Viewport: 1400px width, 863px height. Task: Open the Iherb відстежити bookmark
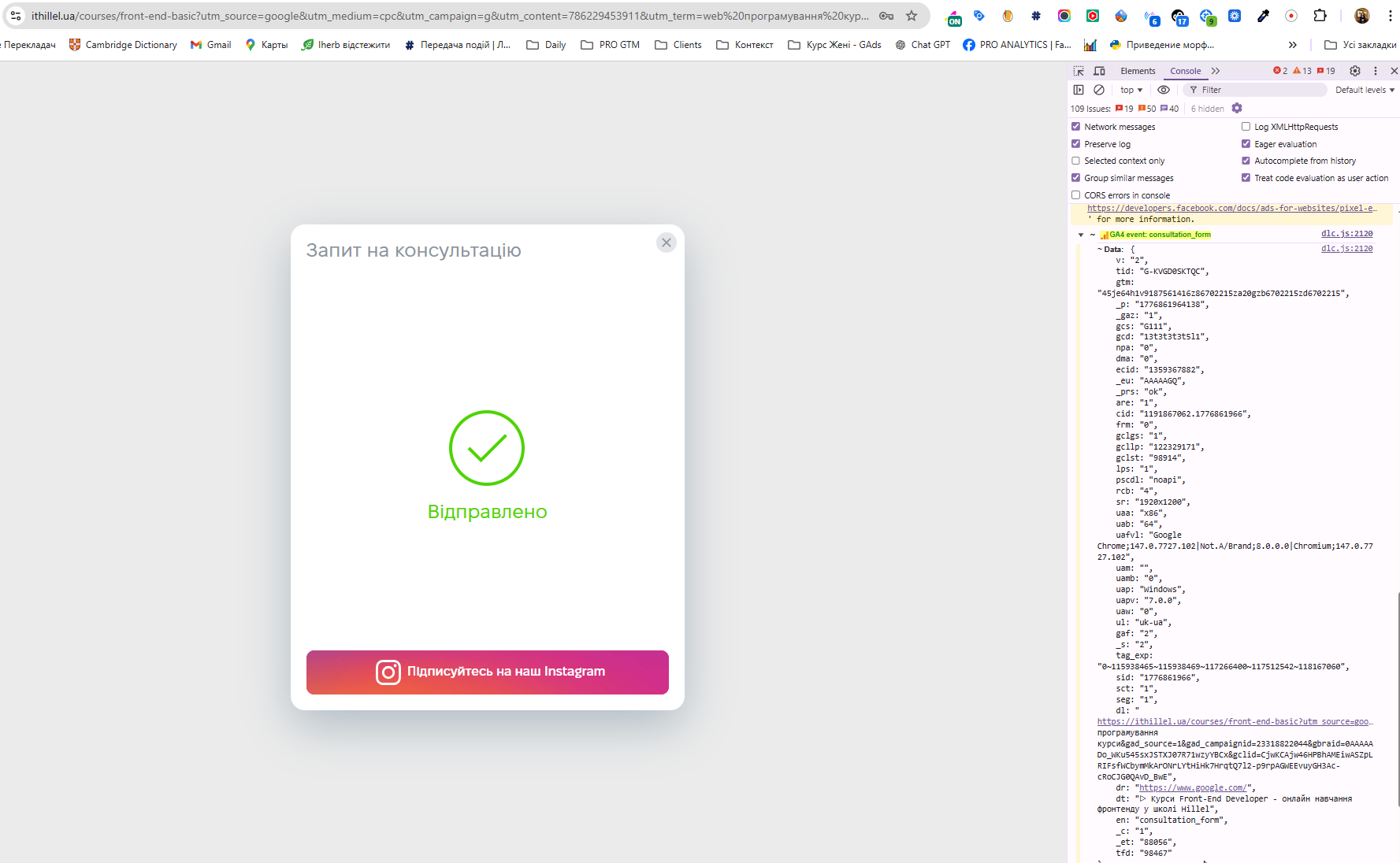click(x=346, y=45)
